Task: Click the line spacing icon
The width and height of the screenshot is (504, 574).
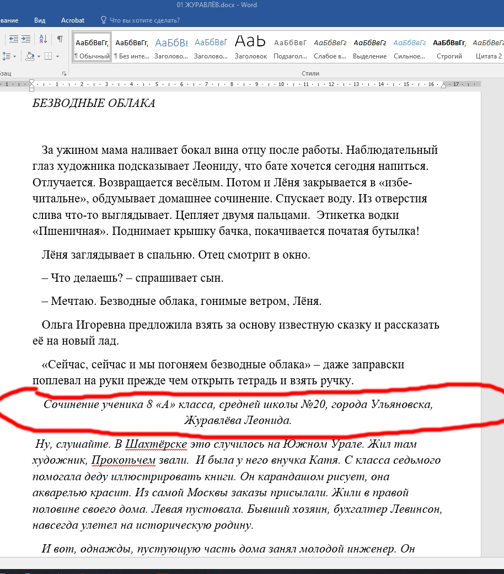Action: pos(7,56)
